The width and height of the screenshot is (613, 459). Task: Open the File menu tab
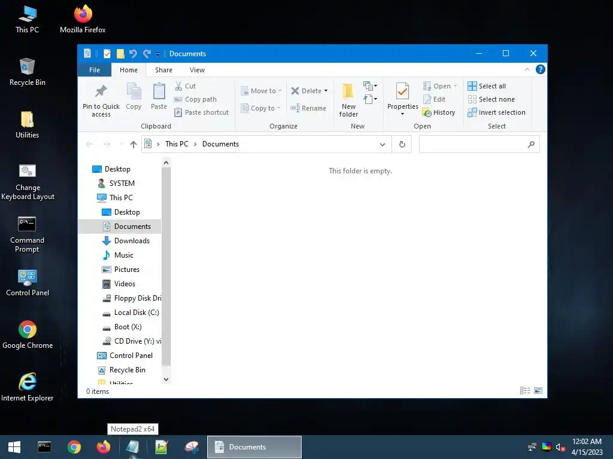94,70
